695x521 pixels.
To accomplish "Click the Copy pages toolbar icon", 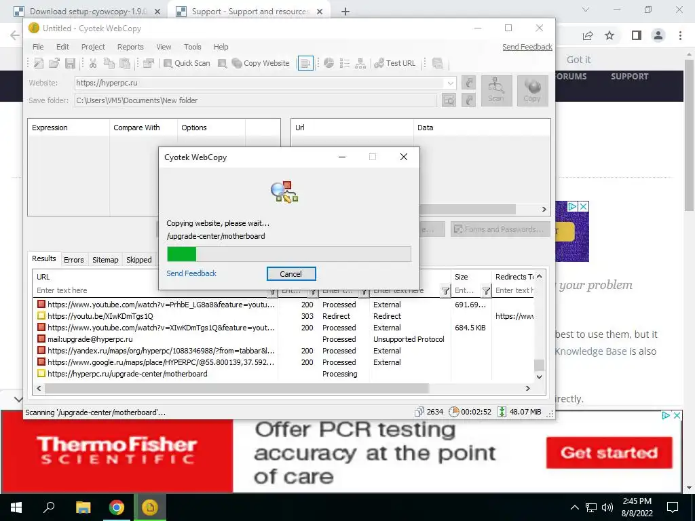I will (109, 63).
